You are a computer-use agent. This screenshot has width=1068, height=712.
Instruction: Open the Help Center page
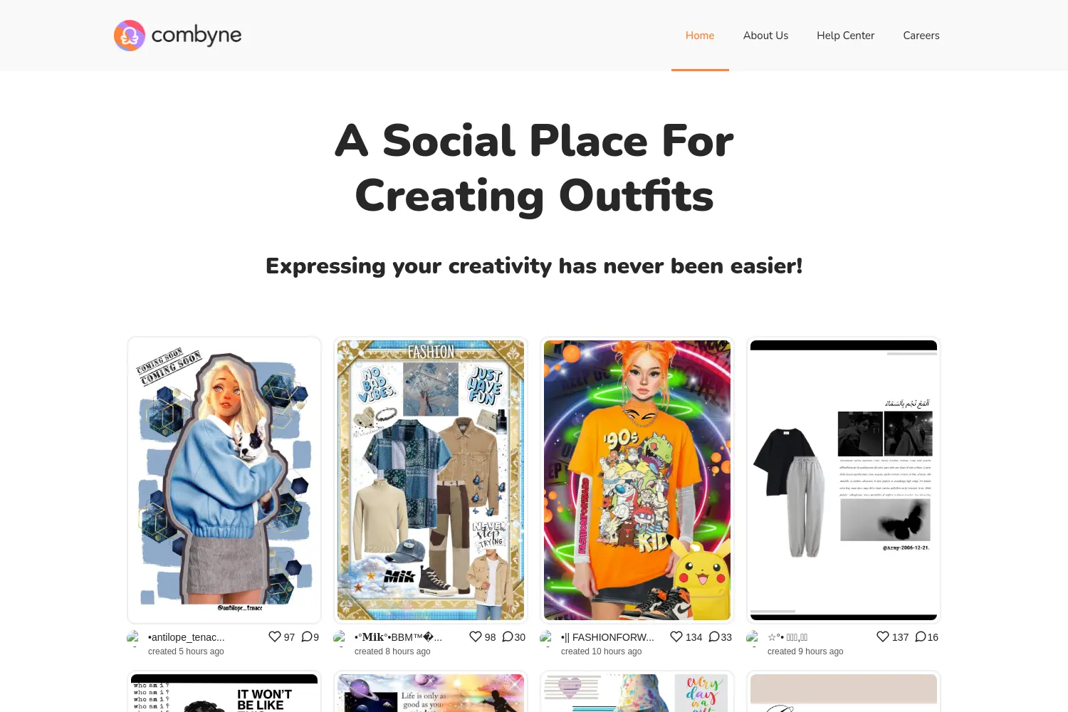pyautogui.click(x=845, y=36)
